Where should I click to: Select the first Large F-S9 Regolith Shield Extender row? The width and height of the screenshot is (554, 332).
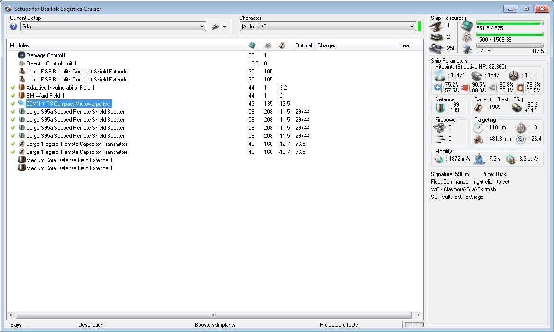(77, 72)
